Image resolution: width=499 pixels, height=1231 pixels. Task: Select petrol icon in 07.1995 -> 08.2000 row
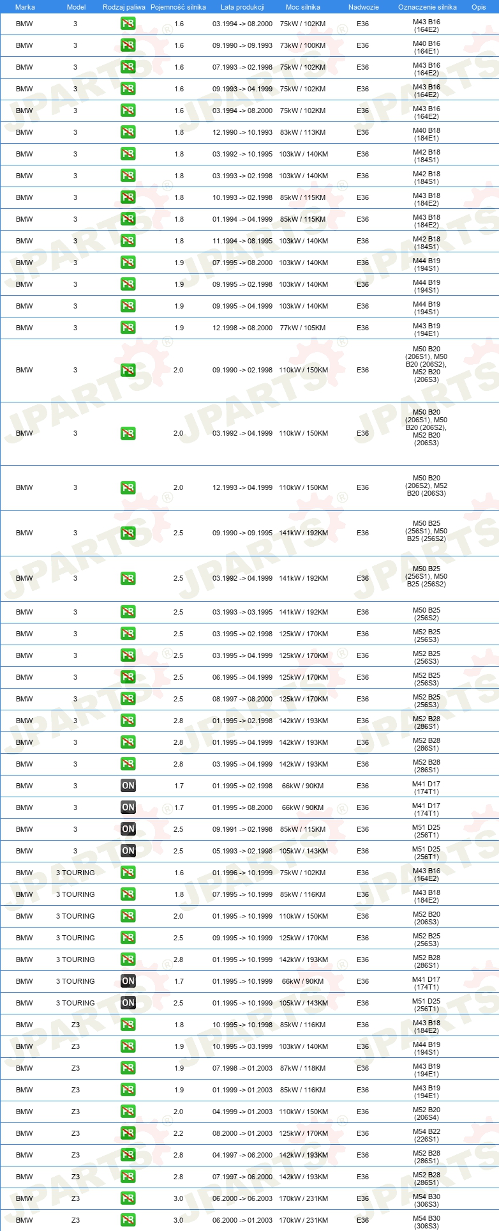click(128, 263)
